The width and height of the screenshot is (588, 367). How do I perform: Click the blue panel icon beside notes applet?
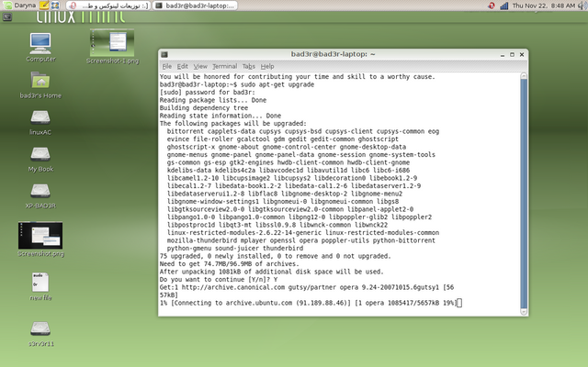coord(55,6)
